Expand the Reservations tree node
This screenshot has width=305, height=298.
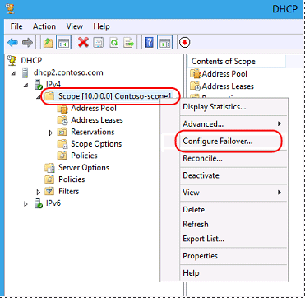click(x=51, y=133)
